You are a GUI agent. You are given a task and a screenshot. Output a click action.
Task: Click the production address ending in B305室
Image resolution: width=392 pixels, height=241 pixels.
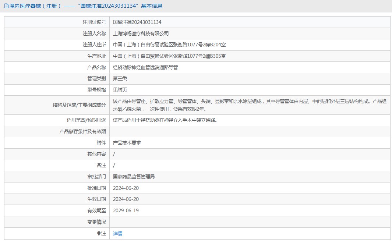(x=169, y=56)
